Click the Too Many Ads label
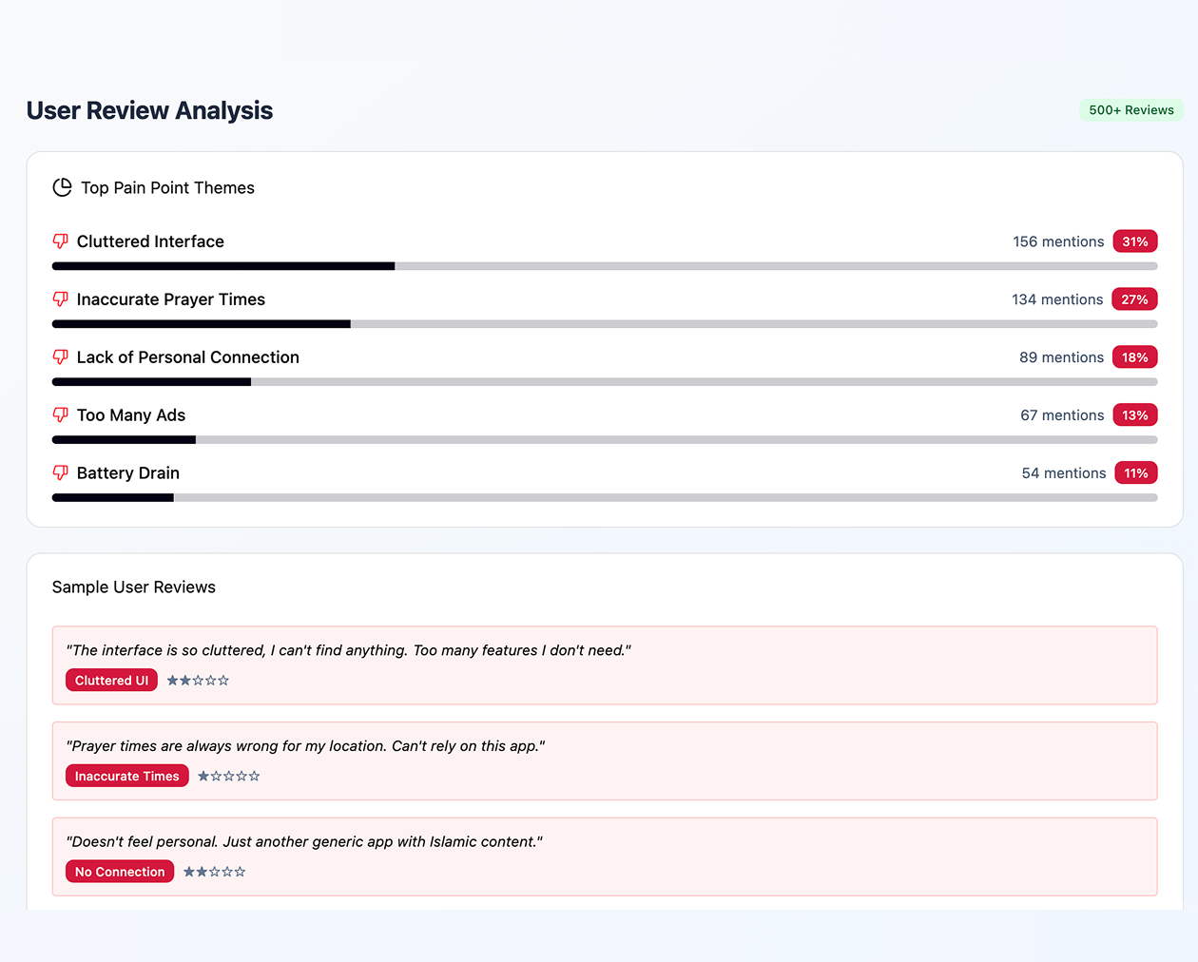1198x962 pixels. [x=131, y=415]
